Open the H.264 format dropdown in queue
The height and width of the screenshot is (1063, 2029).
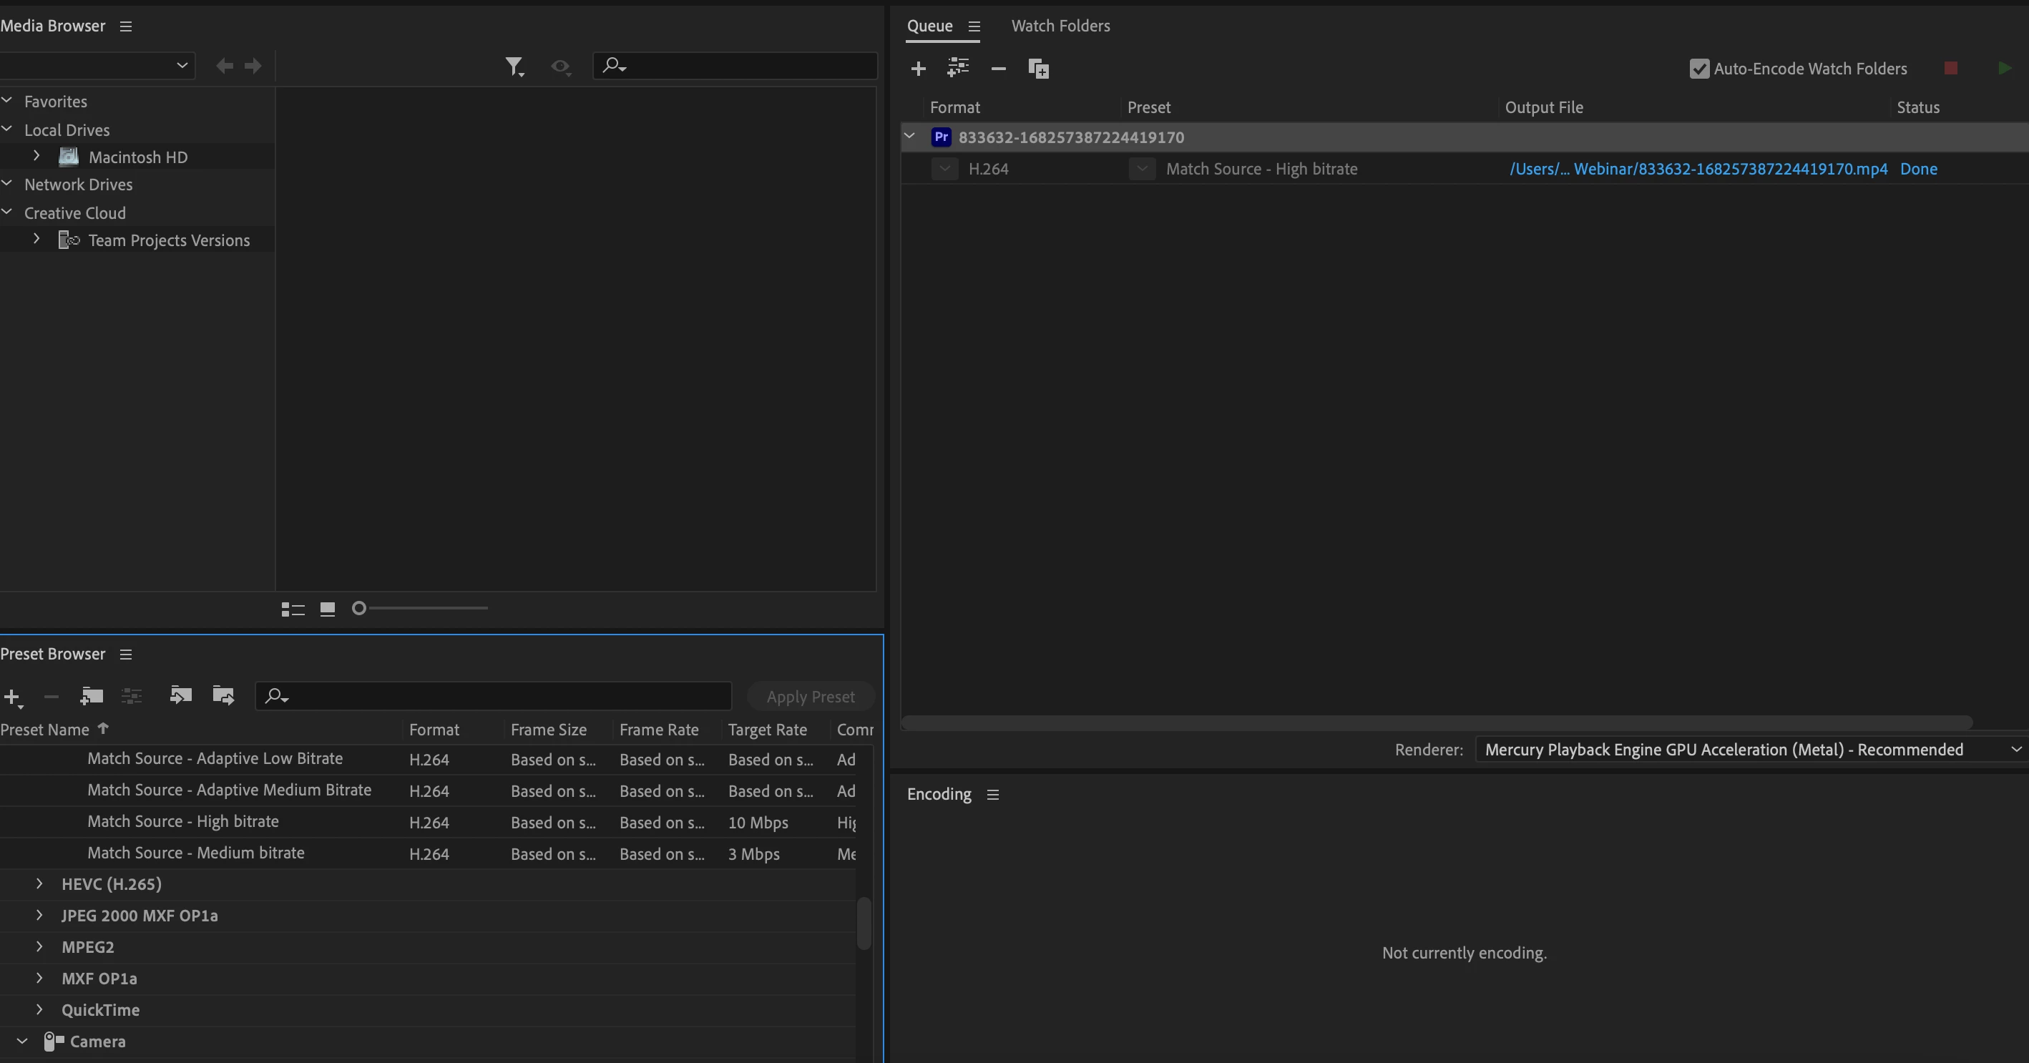coord(944,169)
